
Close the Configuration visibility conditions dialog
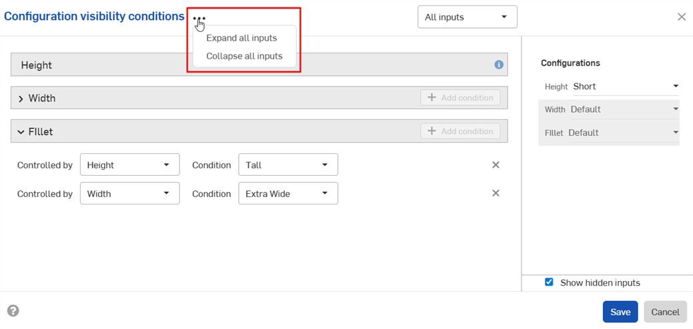tap(682, 17)
